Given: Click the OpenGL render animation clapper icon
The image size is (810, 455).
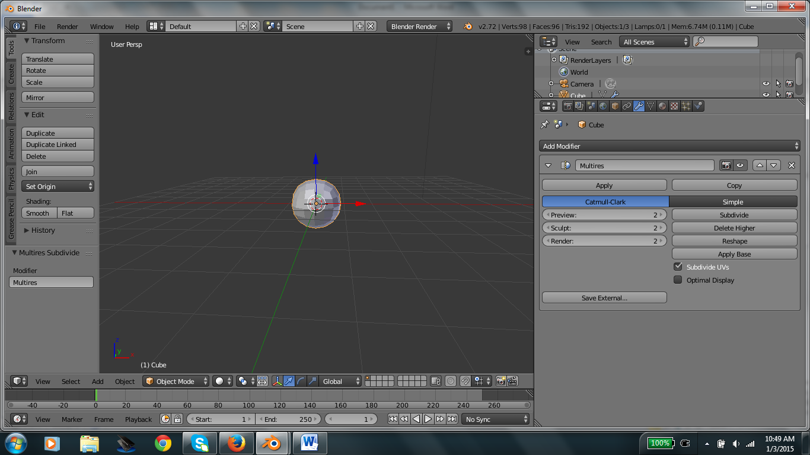Looking at the screenshot, I should tap(512, 382).
